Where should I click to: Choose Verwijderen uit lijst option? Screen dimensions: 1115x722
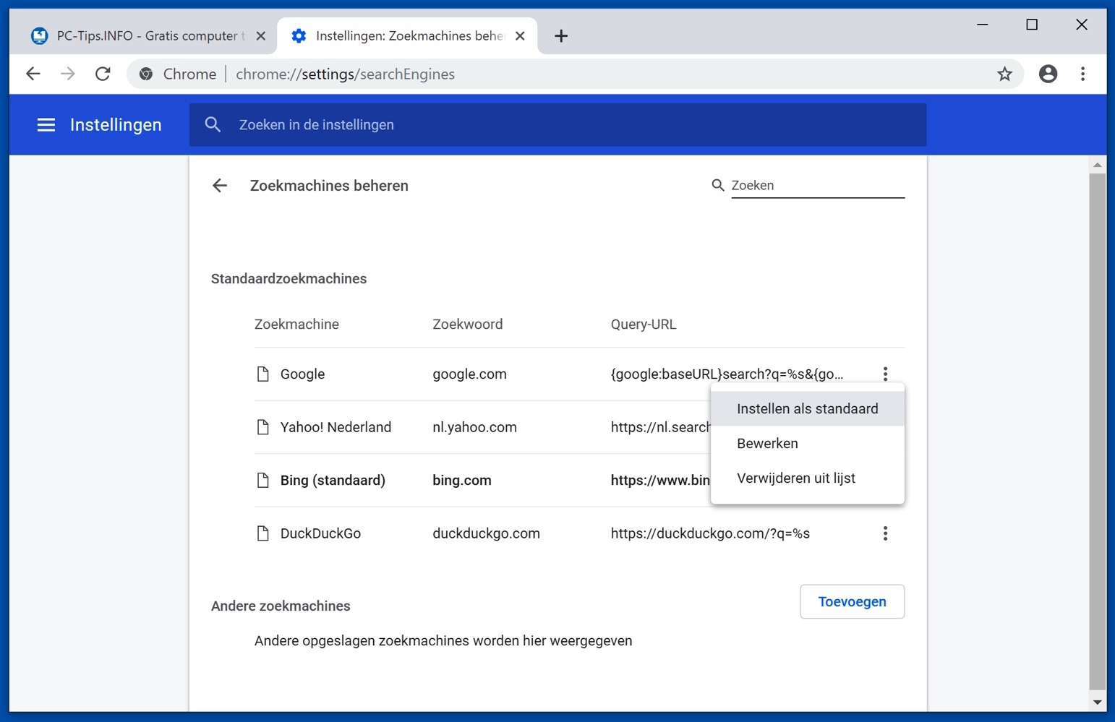795,478
